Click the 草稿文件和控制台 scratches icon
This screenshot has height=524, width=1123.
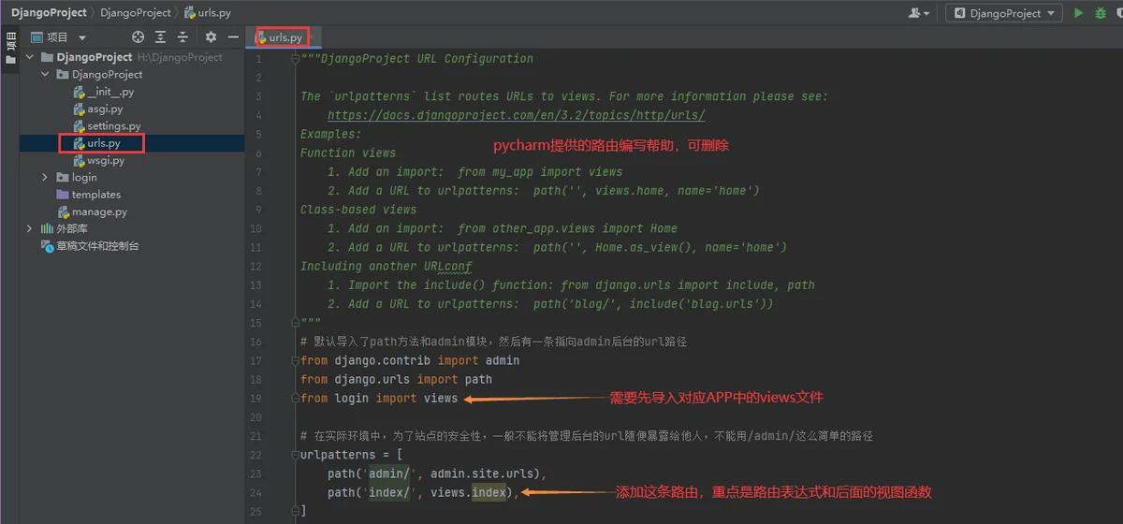pyautogui.click(x=47, y=246)
